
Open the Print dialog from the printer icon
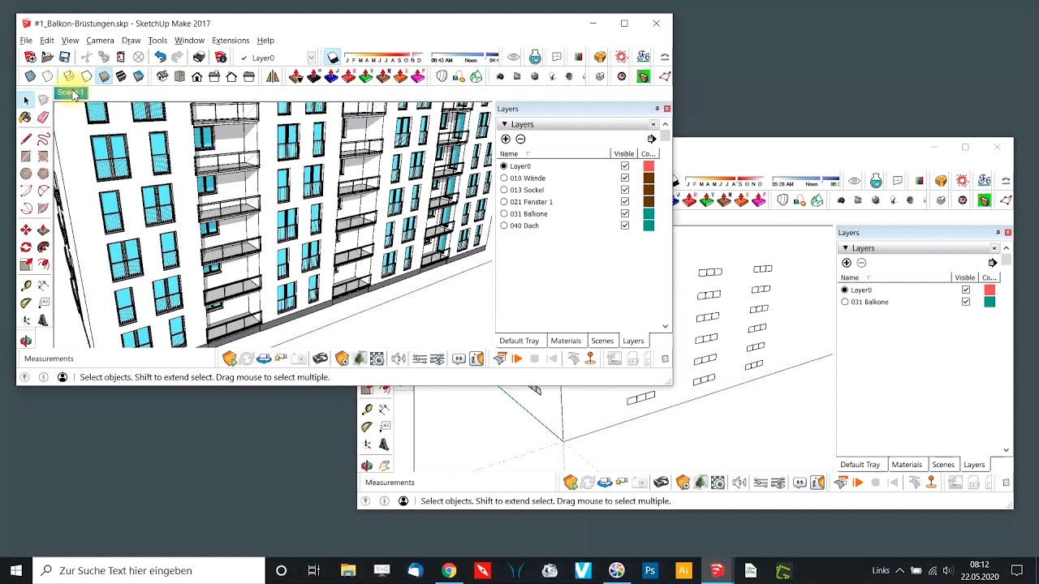point(199,58)
